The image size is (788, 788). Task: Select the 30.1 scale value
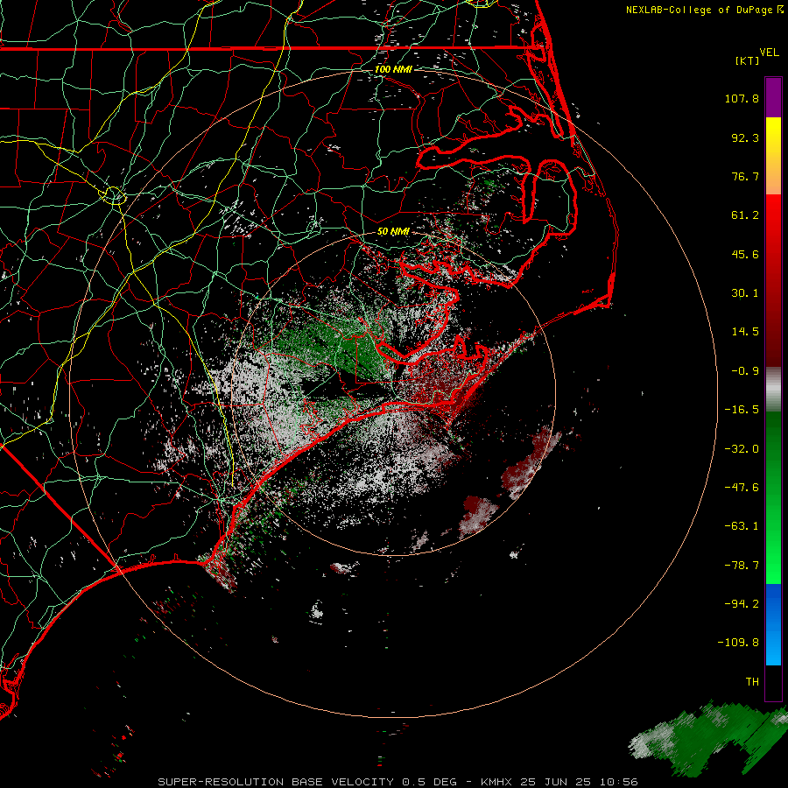(745, 293)
